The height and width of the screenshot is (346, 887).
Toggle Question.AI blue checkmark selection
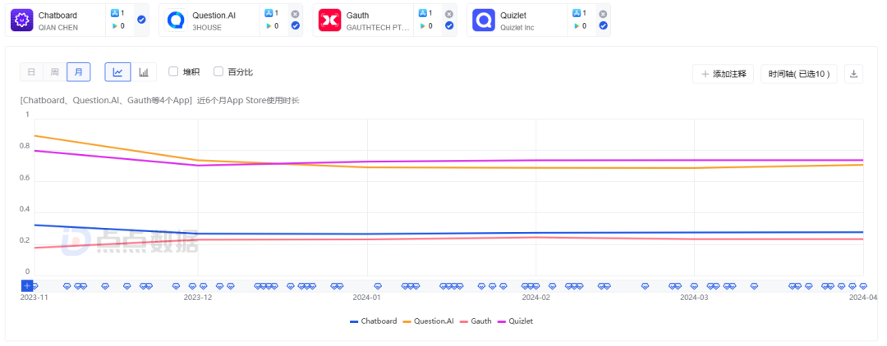[x=296, y=25]
